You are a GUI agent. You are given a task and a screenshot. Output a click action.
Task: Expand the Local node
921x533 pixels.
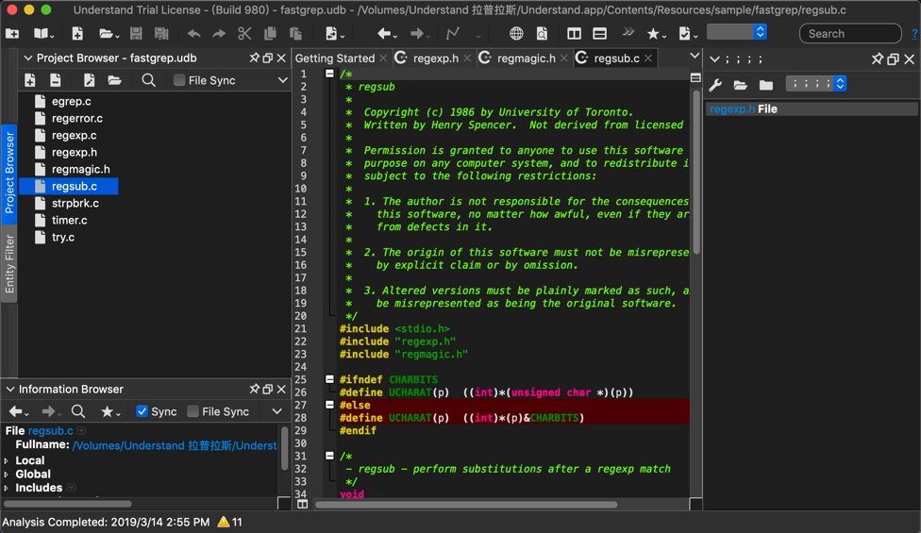pos(7,460)
